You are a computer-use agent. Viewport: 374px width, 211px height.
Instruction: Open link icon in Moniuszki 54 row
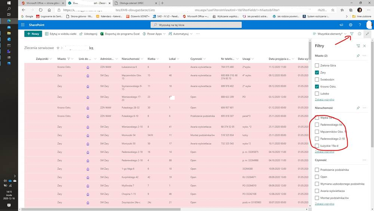pos(88,136)
